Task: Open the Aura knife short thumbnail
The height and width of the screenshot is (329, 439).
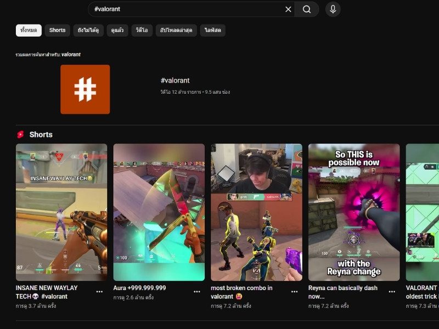Action: pos(159,212)
